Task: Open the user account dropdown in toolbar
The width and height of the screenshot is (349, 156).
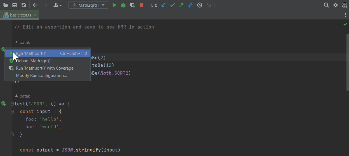Action: pyautogui.click(x=58, y=5)
